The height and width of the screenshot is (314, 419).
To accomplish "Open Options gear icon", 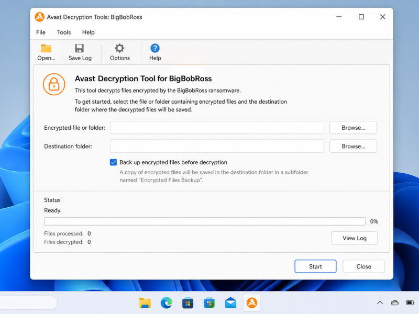I will pos(119,48).
